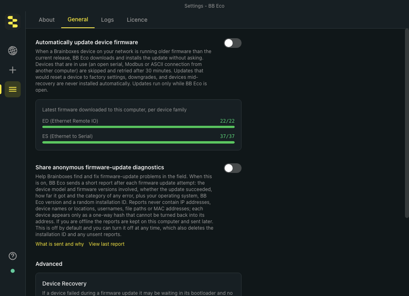Select the highlighted hamburger settings icon

coord(12,89)
